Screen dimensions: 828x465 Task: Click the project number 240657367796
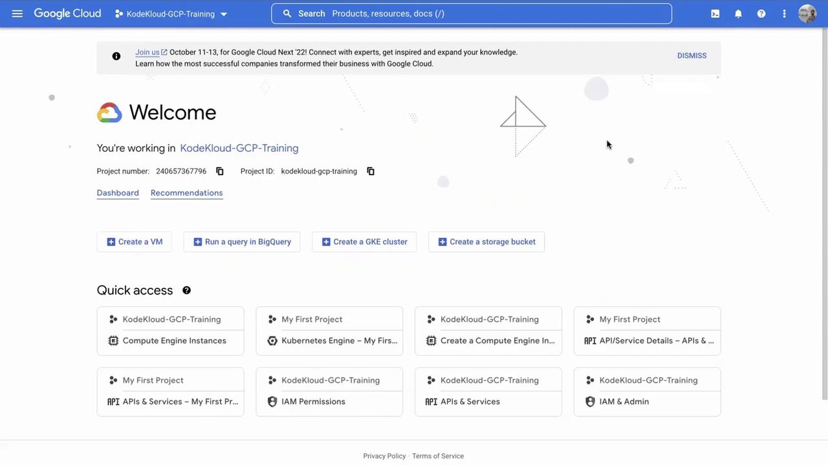point(181,171)
